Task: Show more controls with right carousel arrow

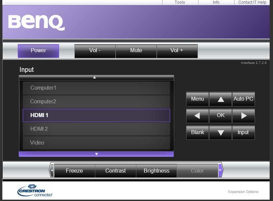Action: (221, 170)
